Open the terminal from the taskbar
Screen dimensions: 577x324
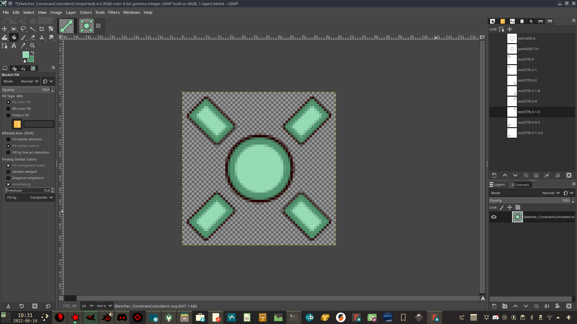pos(294,317)
